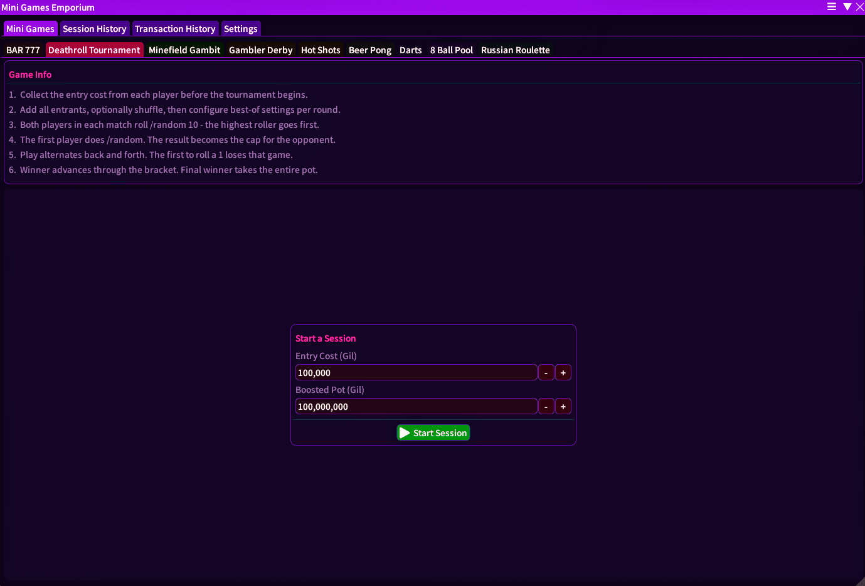The width and height of the screenshot is (865, 586).
Task: Switch to the Hot Shots game
Action: (x=321, y=50)
